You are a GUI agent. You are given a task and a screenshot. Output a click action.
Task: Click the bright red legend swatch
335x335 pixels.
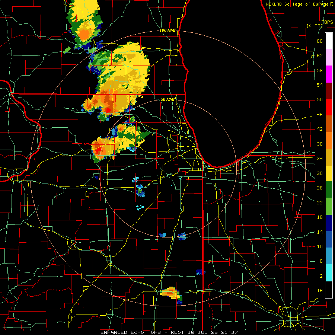[x=329, y=107]
